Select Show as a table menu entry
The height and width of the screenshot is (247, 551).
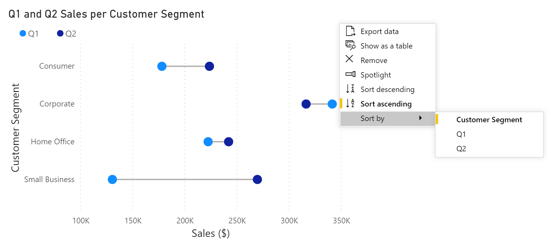click(386, 46)
